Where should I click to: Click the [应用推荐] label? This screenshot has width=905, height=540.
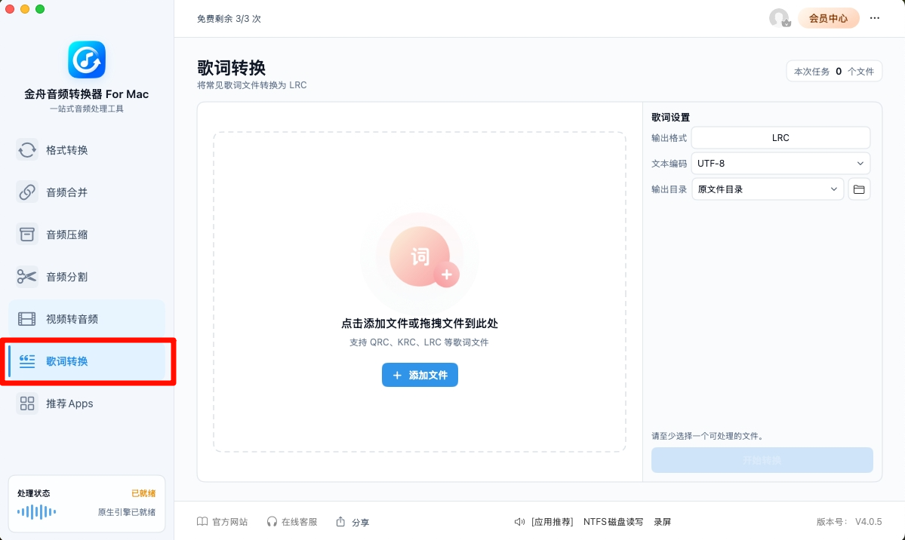(553, 522)
